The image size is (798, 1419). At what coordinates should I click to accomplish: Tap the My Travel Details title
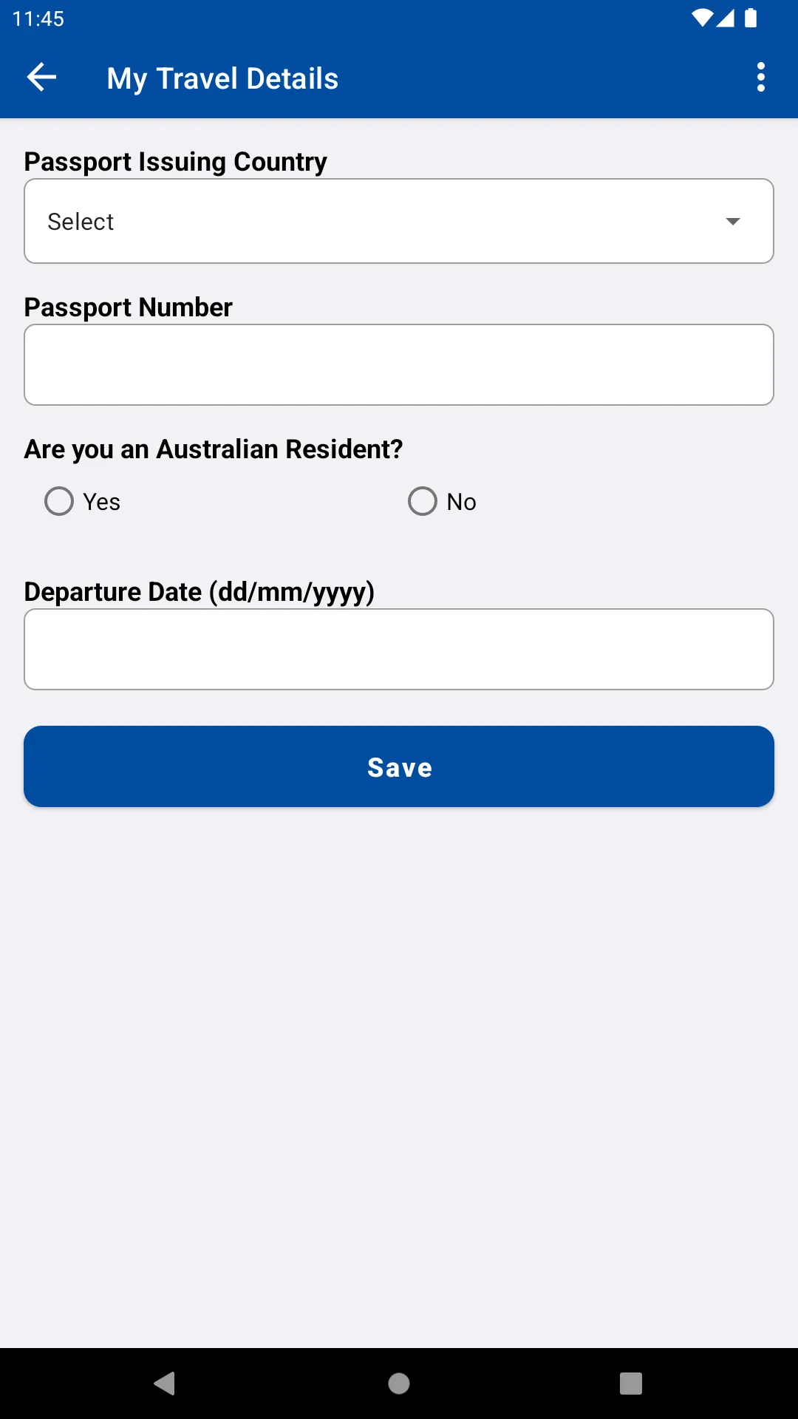222,78
